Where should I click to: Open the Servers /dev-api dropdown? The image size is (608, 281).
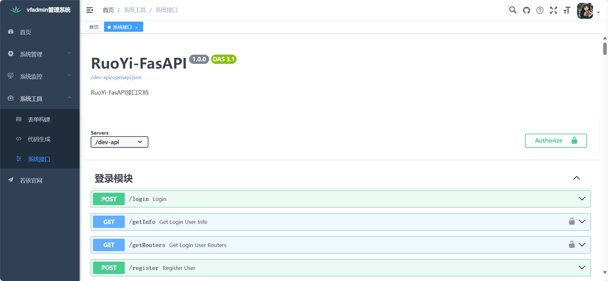(119, 142)
